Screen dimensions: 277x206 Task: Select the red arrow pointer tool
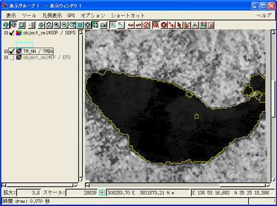coord(179,25)
